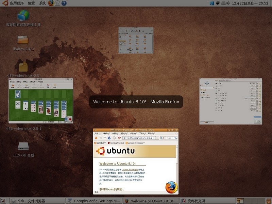Click the Hint lightbulb icon in Solitaire

tap(55, 86)
